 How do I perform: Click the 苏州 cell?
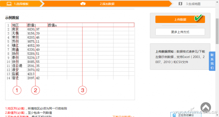coord(19,41)
